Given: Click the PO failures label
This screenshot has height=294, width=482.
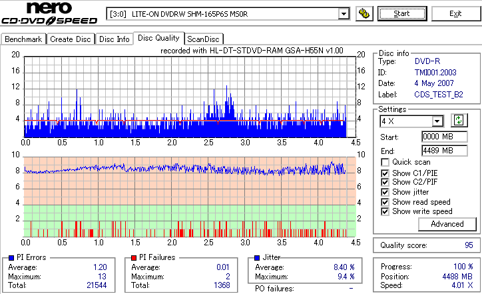Looking at the screenshot, I should click(x=274, y=289).
